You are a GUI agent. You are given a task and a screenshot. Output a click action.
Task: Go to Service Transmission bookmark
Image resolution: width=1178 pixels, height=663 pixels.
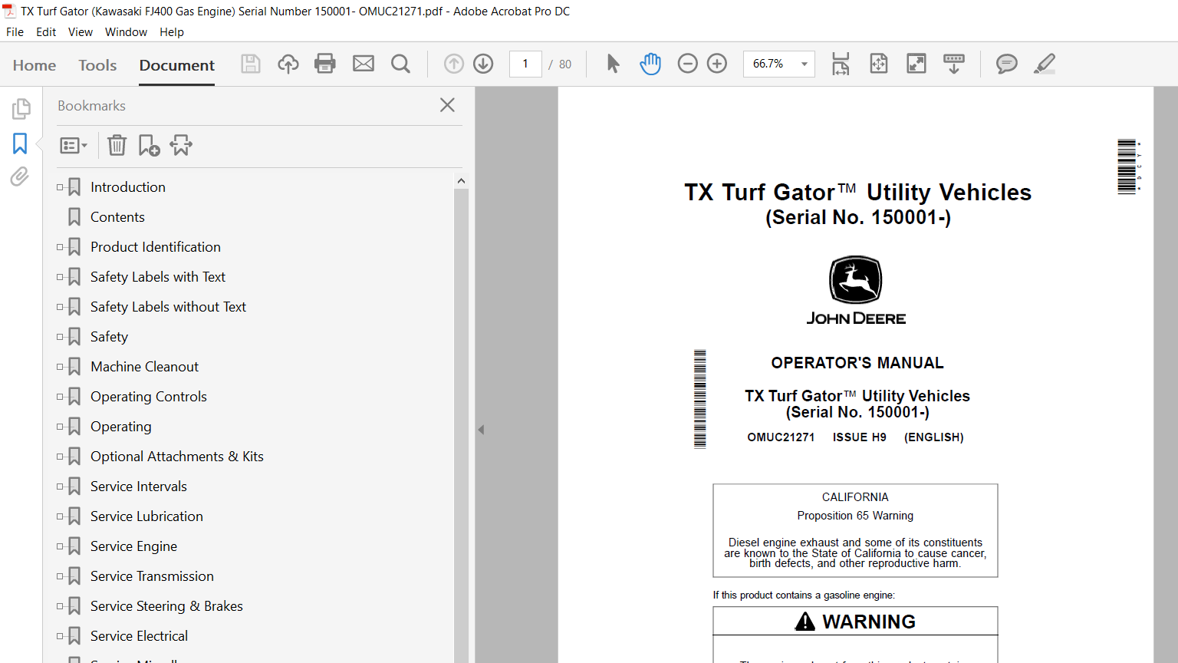click(x=152, y=576)
